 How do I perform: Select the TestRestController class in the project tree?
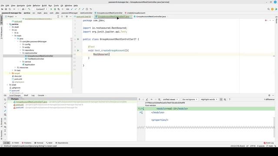[36, 59]
